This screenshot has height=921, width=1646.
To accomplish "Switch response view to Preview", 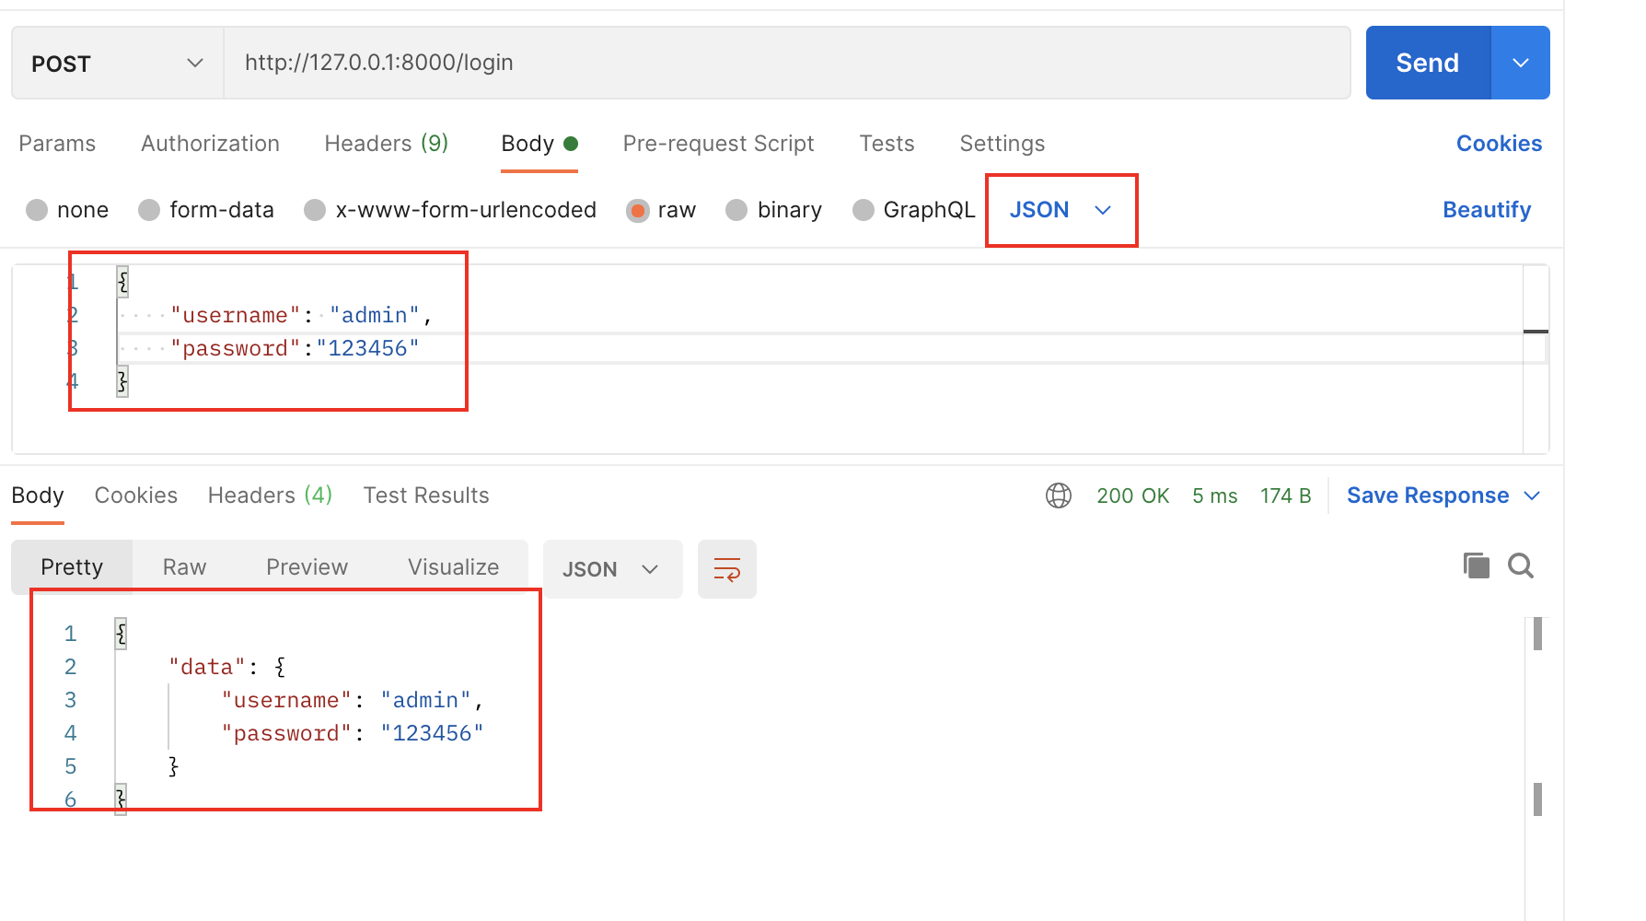I will pos(307,567).
